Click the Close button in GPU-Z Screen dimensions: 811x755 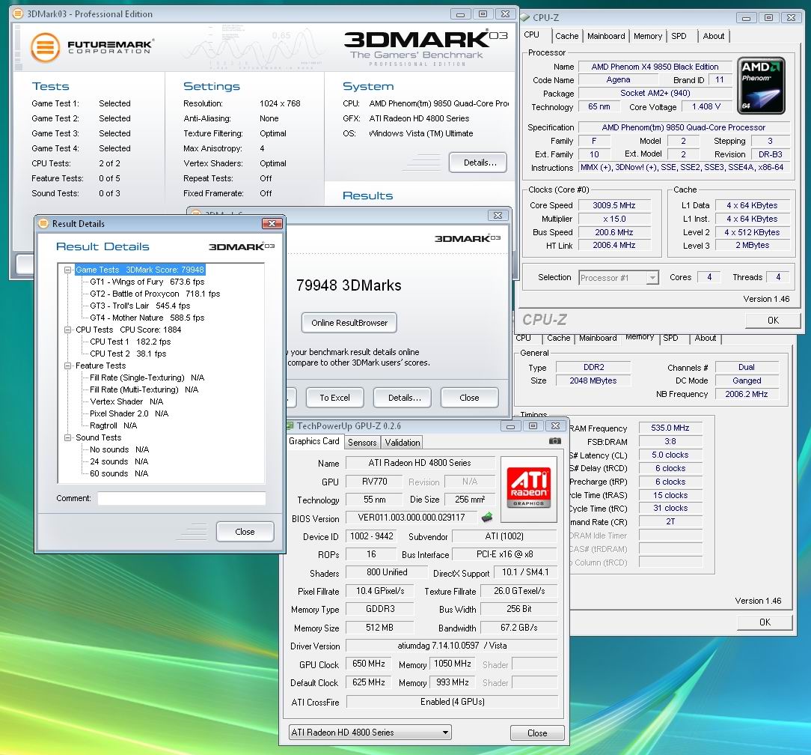click(537, 733)
